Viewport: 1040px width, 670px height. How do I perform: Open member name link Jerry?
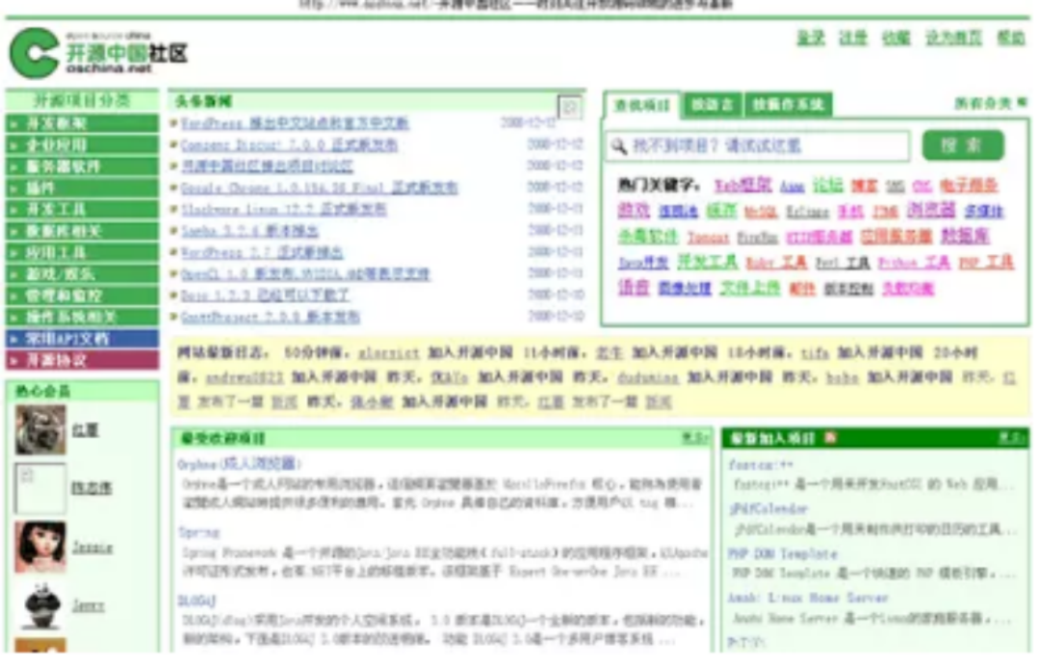[89, 605]
